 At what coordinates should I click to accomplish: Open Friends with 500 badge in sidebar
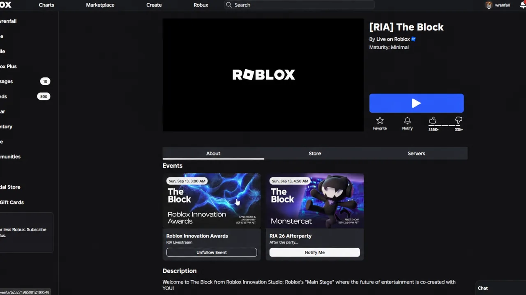pos(25,96)
